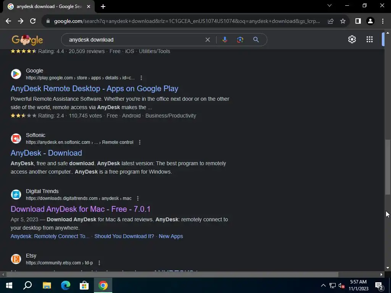Viewport: 391px width, 293px height.
Task: Open the muted volume tray icon
Action: pos(342,285)
